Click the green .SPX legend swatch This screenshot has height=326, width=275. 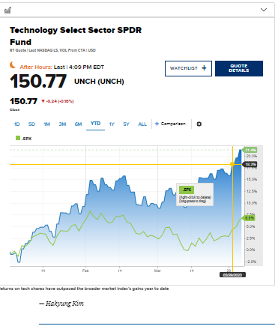pyautogui.click(x=18, y=138)
